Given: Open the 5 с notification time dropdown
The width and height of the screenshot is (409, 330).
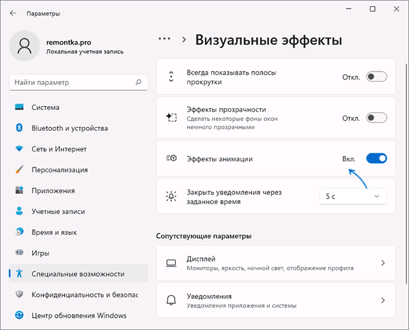Looking at the screenshot, I should point(353,196).
